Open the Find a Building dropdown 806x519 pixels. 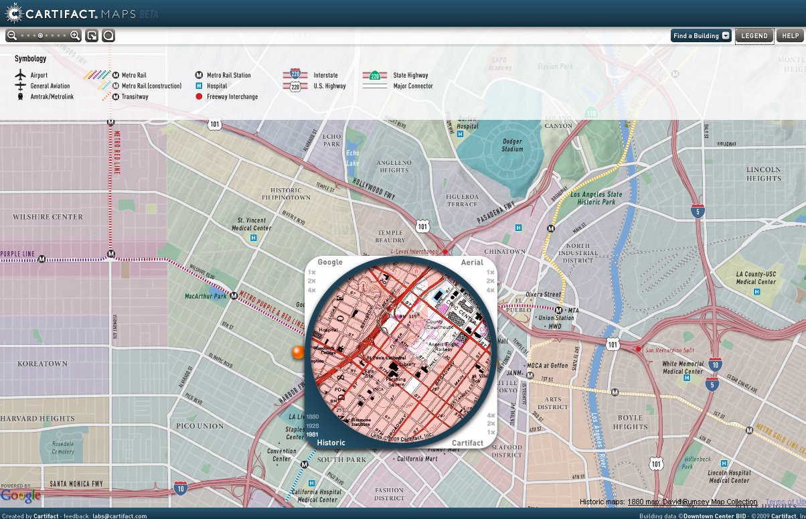(701, 35)
